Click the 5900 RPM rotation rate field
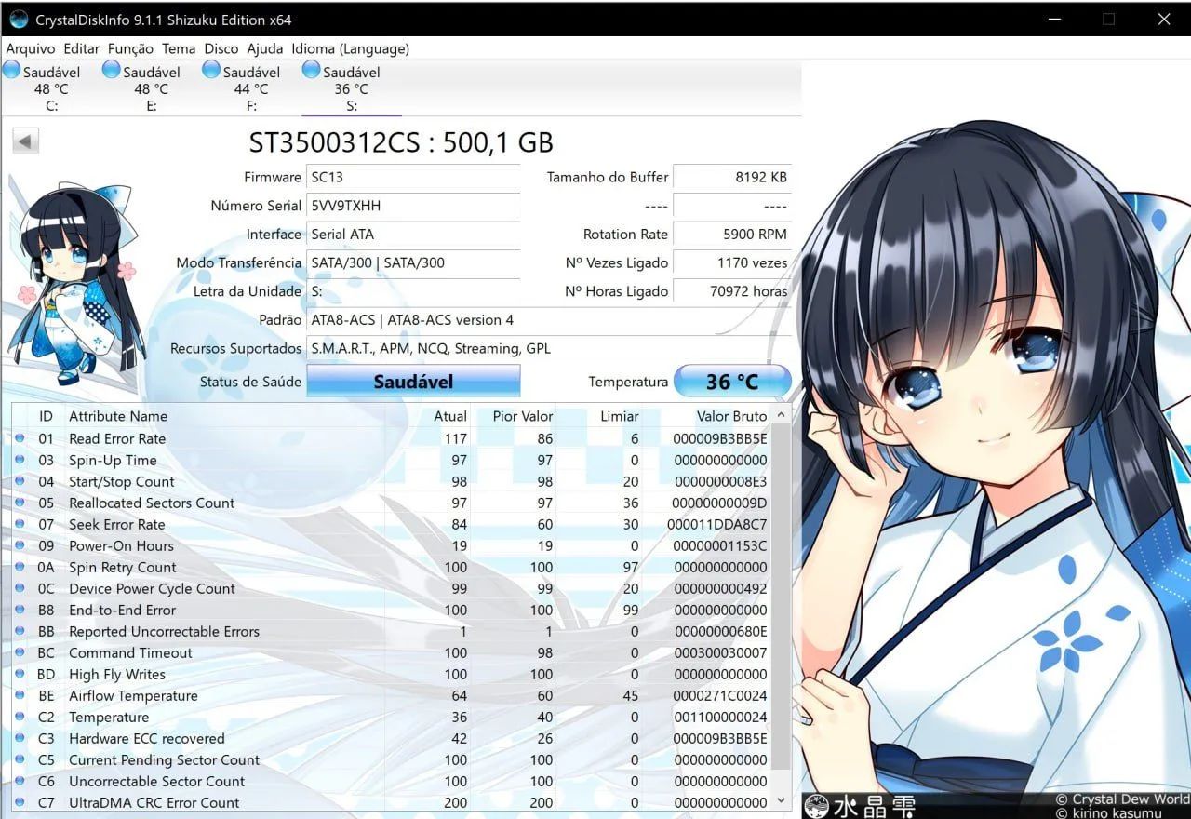Screen dimensions: 1191x819 [x=732, y=235]
